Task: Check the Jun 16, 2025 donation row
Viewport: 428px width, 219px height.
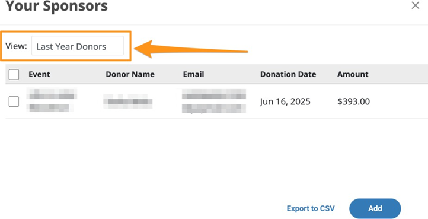Action: tap(14, 101)
